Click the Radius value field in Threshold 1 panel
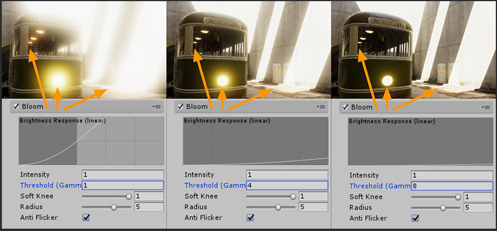This screenshot has height=231, width=497. 149,207
